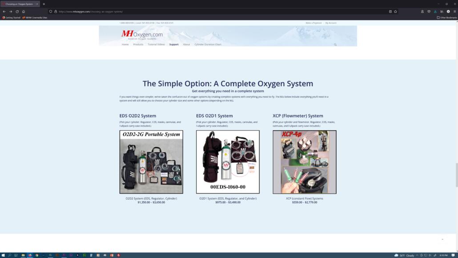Open the 00EDS-1060-00 product image
Image resolution: width=458 pixels, height=258 pixels.
228,162
